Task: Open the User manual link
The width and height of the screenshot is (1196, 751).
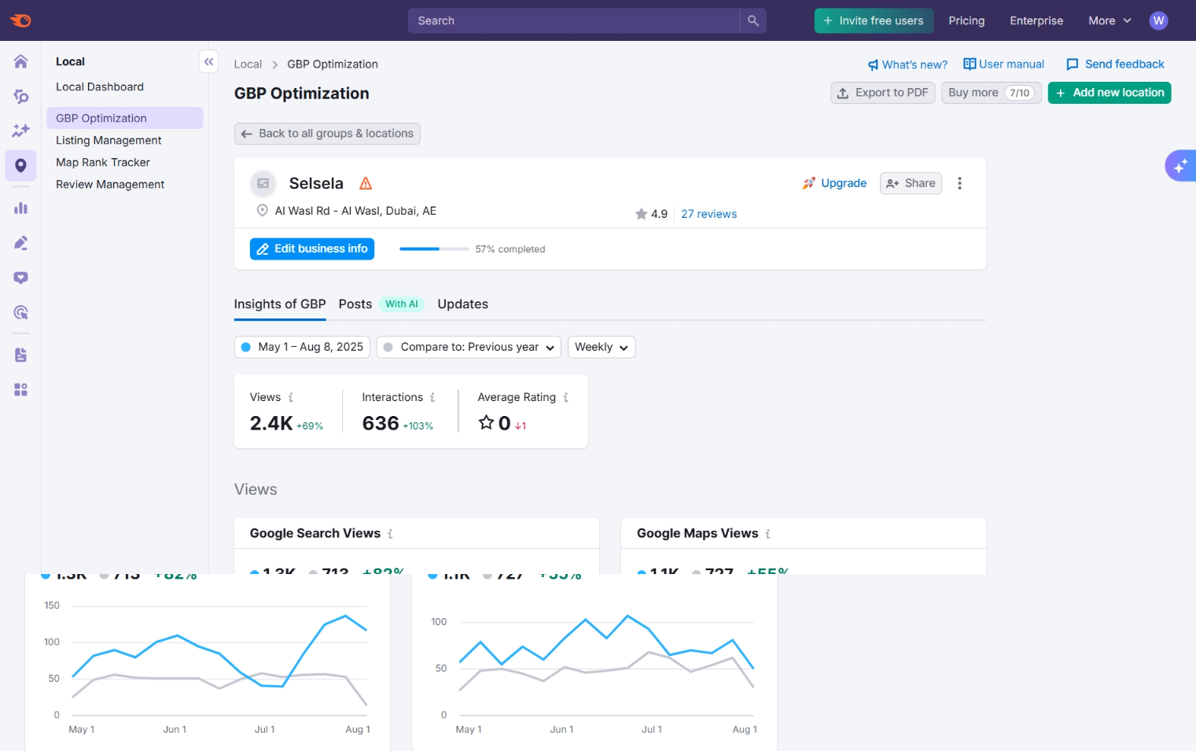Action: click(1004, 64)
